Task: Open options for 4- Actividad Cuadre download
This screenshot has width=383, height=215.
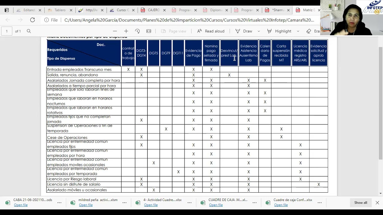Action: pos(189,202)
